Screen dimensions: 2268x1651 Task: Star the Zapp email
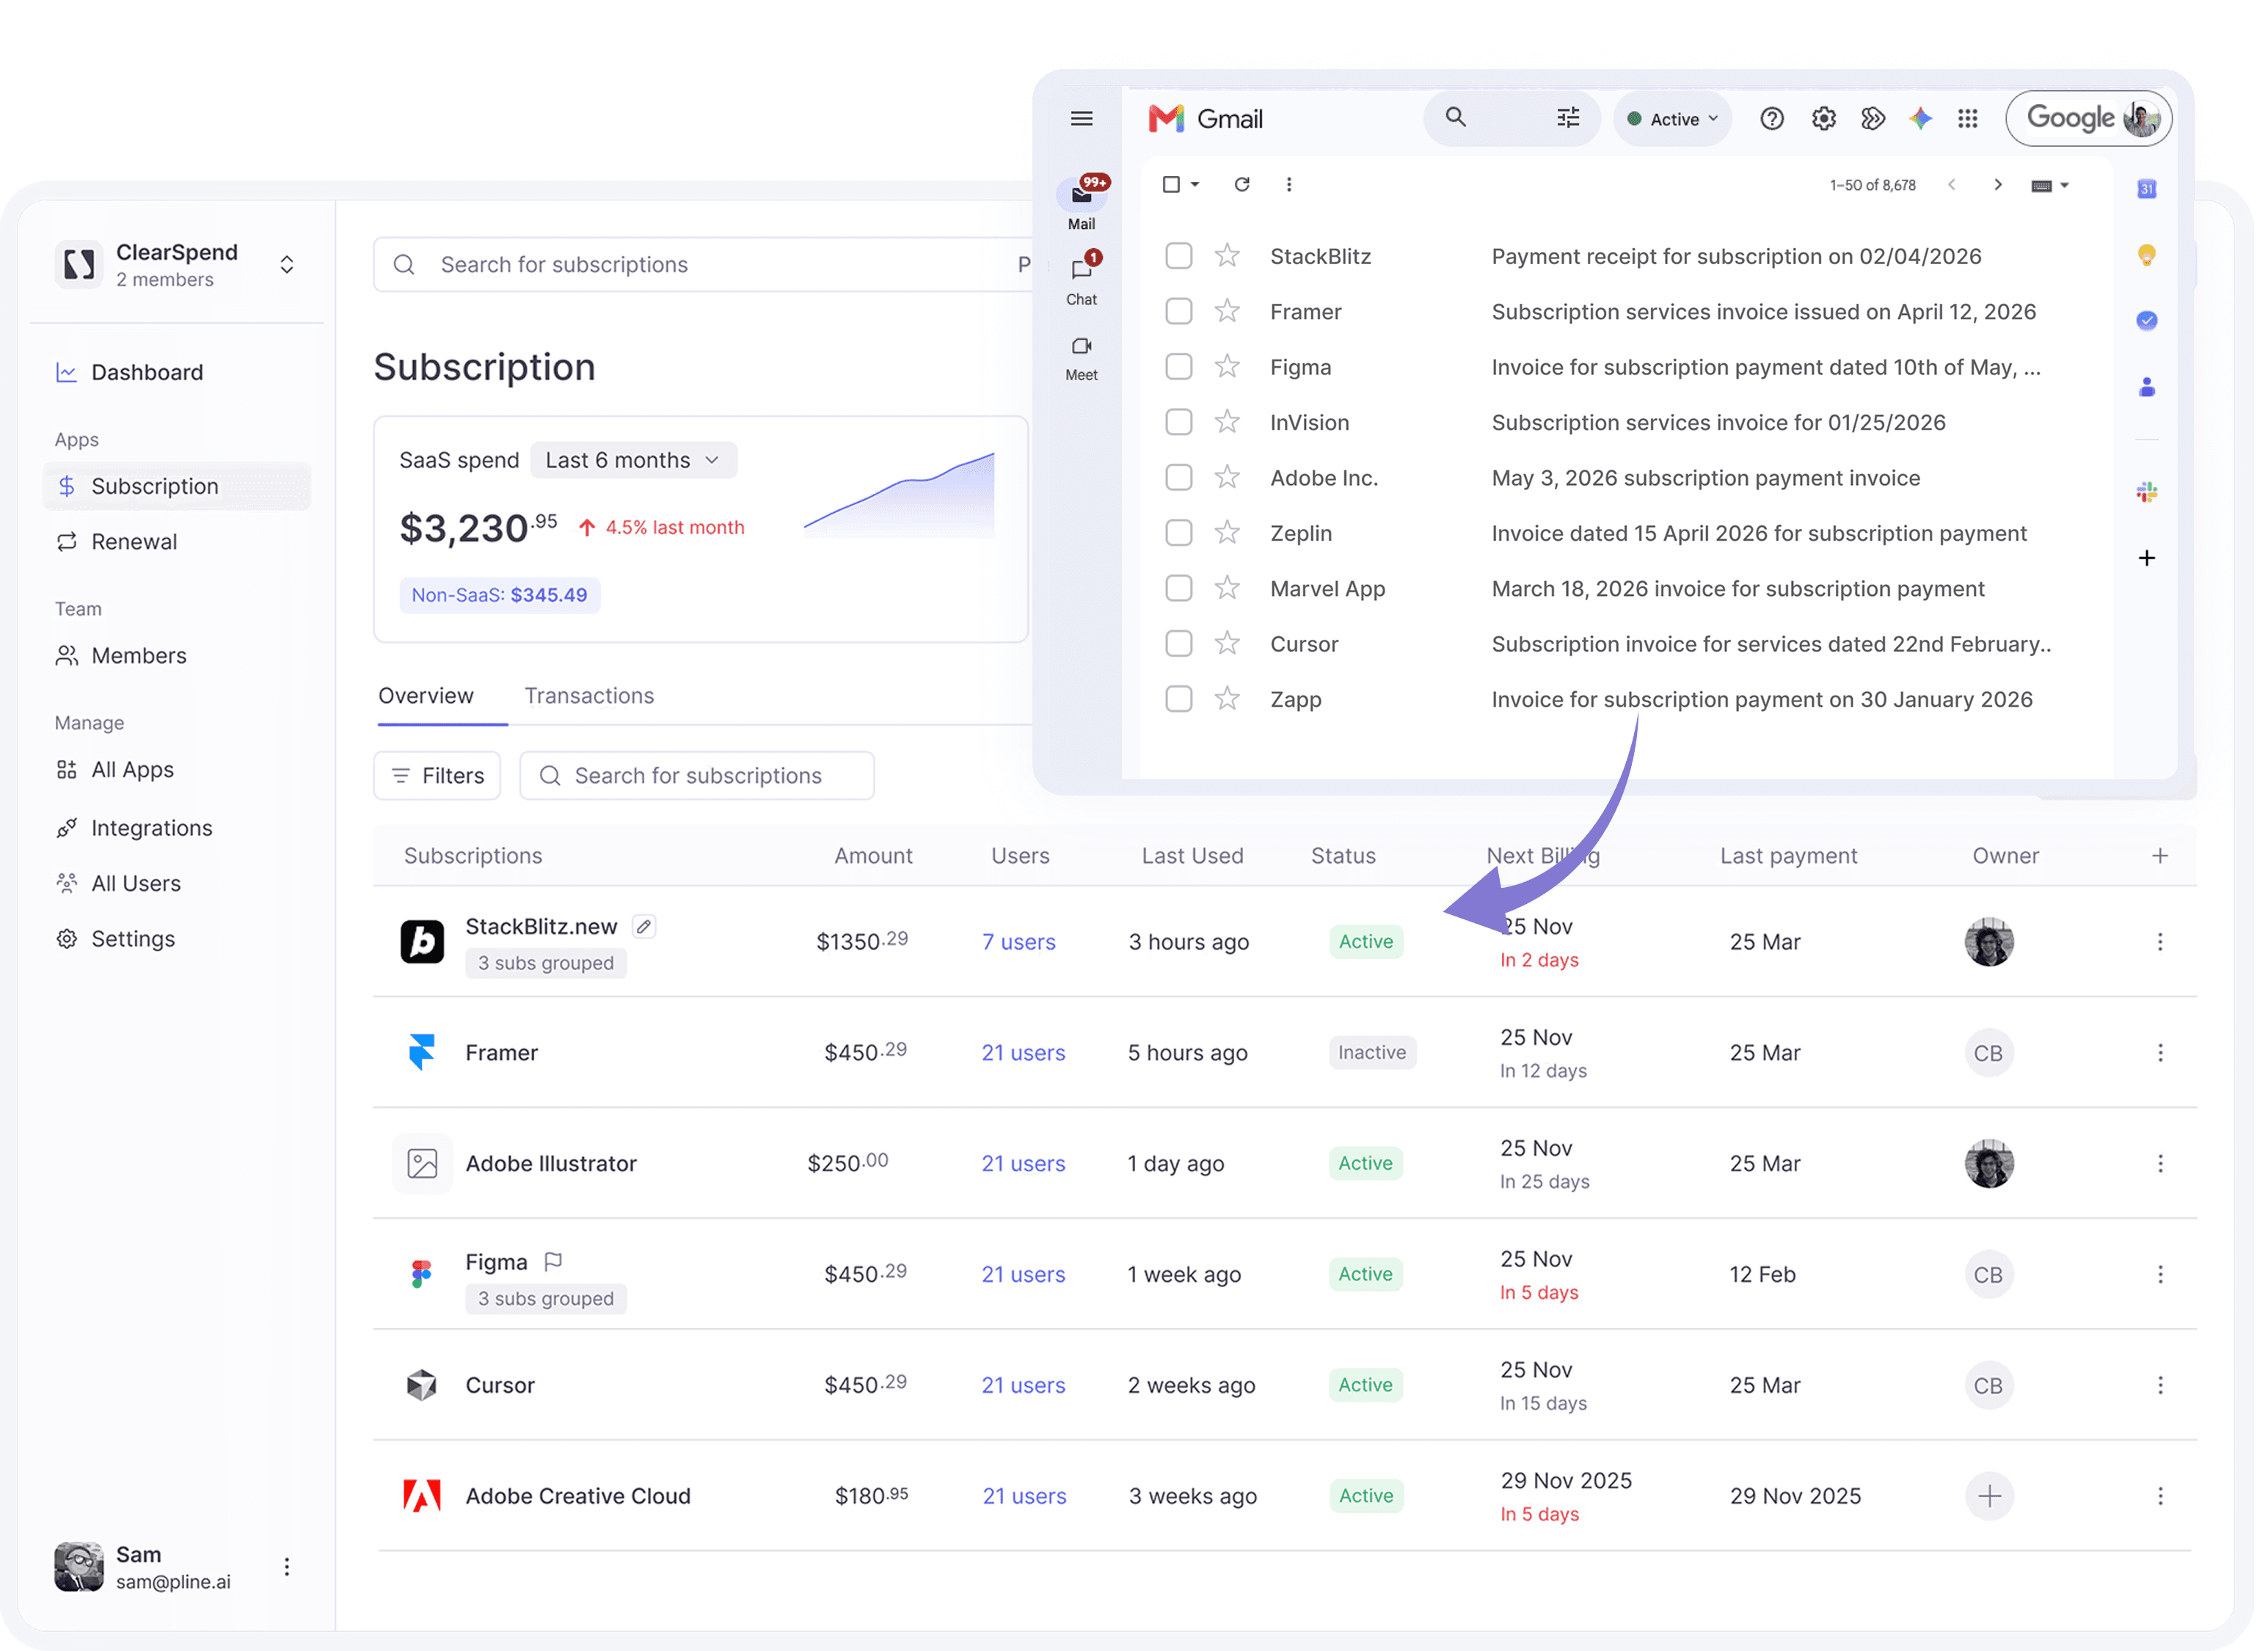click(1227, 699)
